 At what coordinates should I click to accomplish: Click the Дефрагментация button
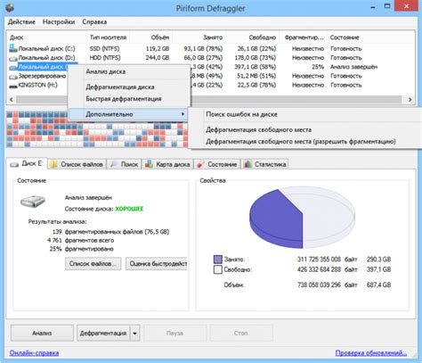point(103,333)
